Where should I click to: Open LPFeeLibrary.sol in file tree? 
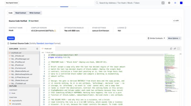point(23,77)
